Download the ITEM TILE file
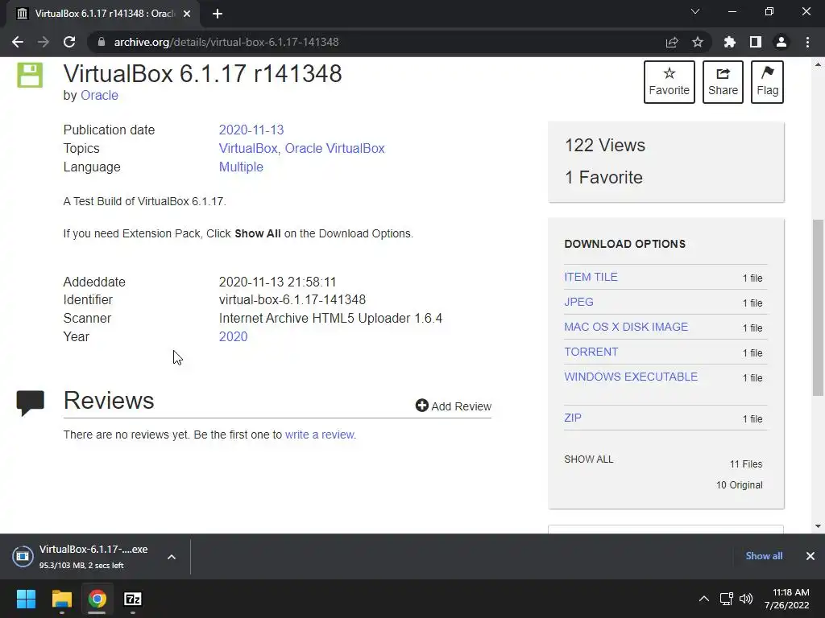The height and width of the screenshot is (618, 825). coord(591,277)
